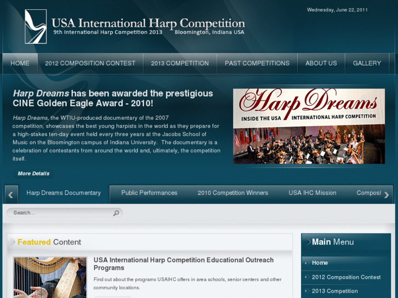Click inside the Search input field

point(65,213)
